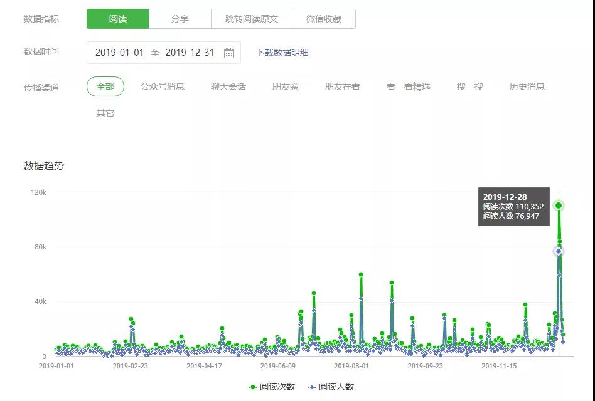Switch to the 分享 tab

(x=180, y=19)
